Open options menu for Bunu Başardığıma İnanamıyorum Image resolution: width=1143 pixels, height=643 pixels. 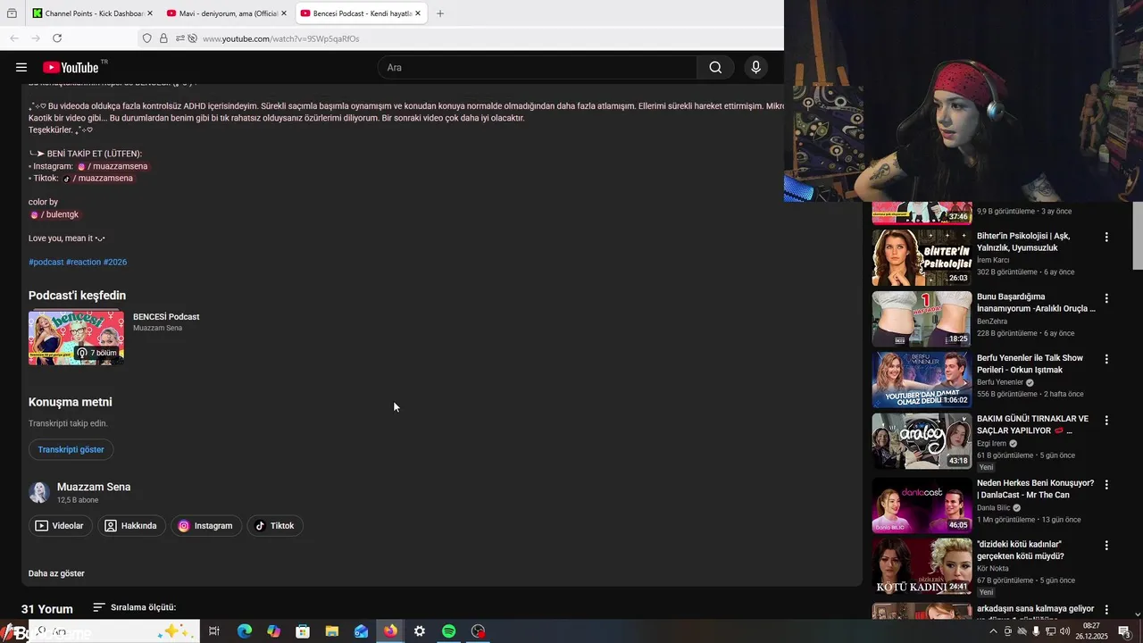coord(1106,298)
